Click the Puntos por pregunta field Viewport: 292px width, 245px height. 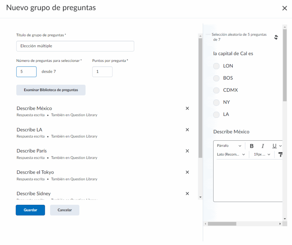pyautogui.click(x=102, y=72)
